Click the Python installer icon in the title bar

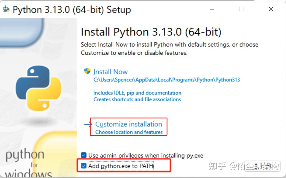(x=6, y=9)
